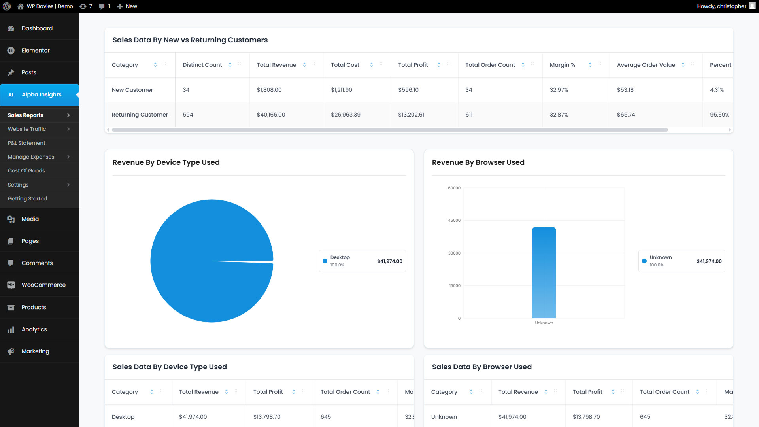Click the Analytics bar chart icon
The width and height of the screenshot is (759, 427).
11,329
